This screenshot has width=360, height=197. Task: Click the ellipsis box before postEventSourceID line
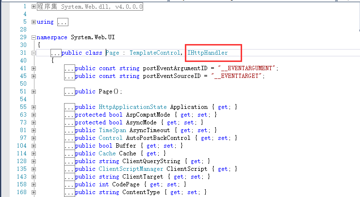coord(69,76)
